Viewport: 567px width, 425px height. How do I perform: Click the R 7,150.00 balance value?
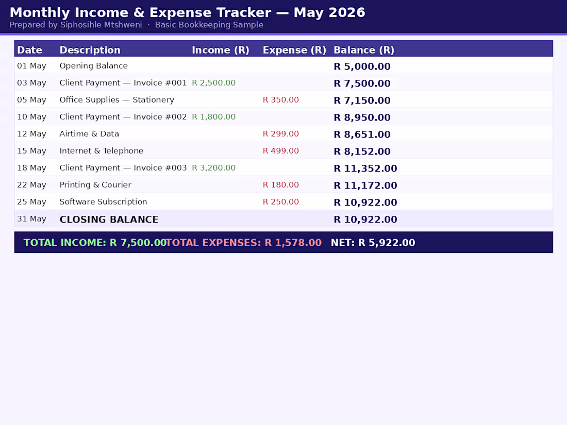[362, 100]
